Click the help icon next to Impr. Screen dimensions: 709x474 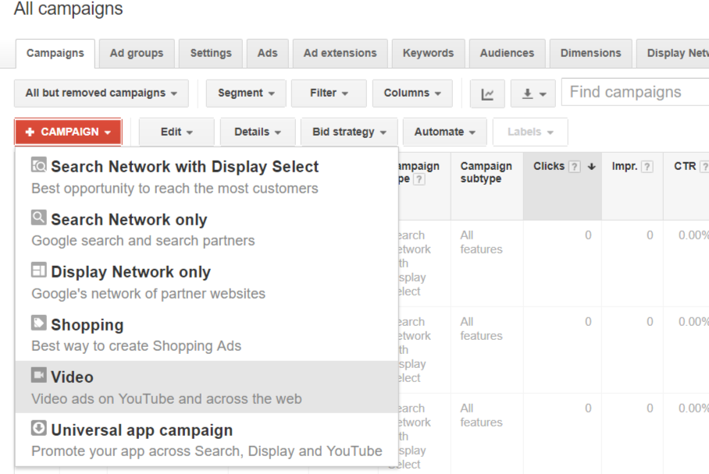(647, 167)
